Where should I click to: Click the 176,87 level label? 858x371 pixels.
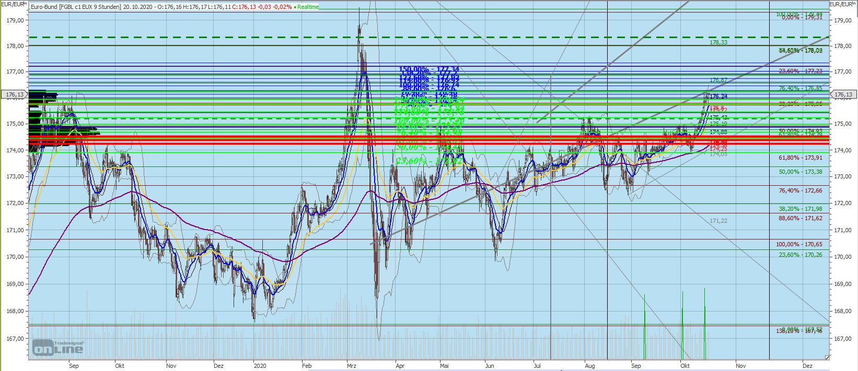click(718, 80)
